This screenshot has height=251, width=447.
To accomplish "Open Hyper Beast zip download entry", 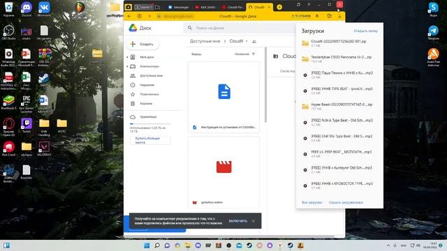I will tap(339, 107).
